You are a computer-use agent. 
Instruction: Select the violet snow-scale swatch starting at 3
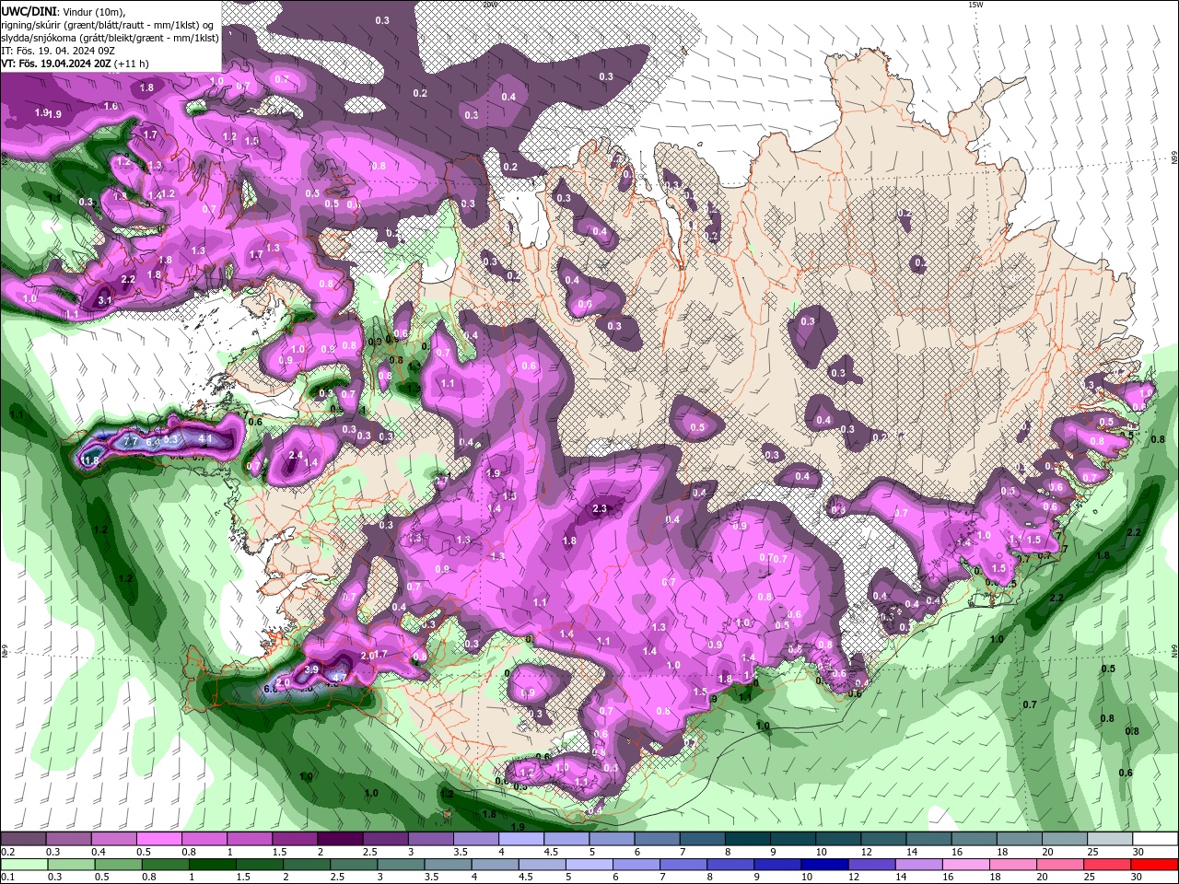click(x=429, y=839)
